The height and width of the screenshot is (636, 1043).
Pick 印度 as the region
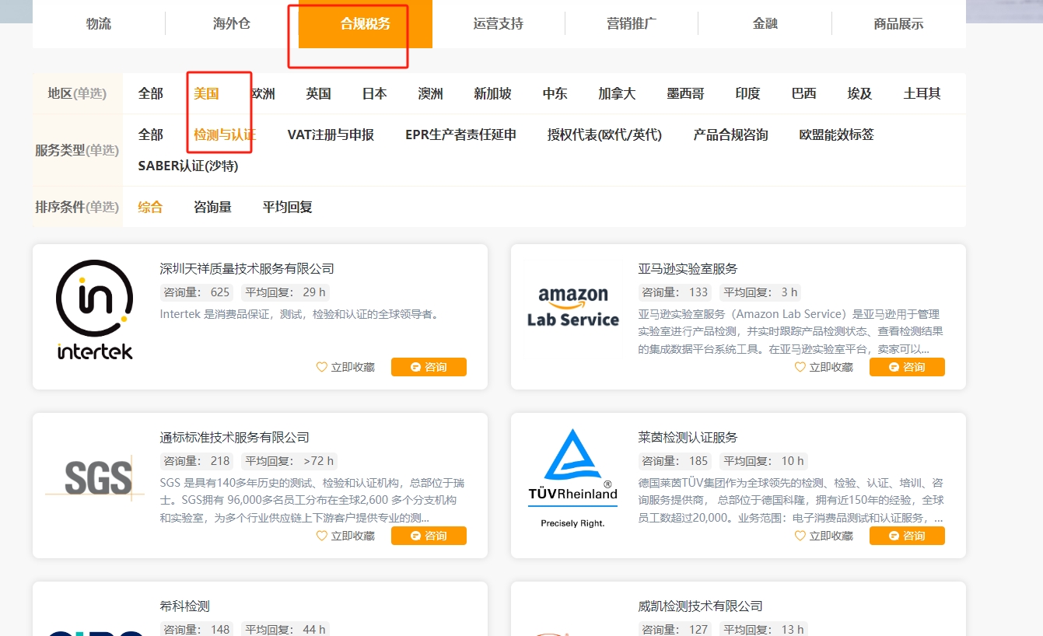pos(748,93)
